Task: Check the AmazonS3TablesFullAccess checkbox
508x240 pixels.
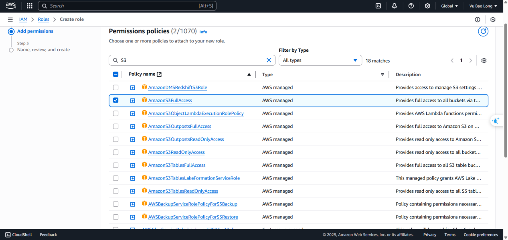Action: click(x=116, y=165)
